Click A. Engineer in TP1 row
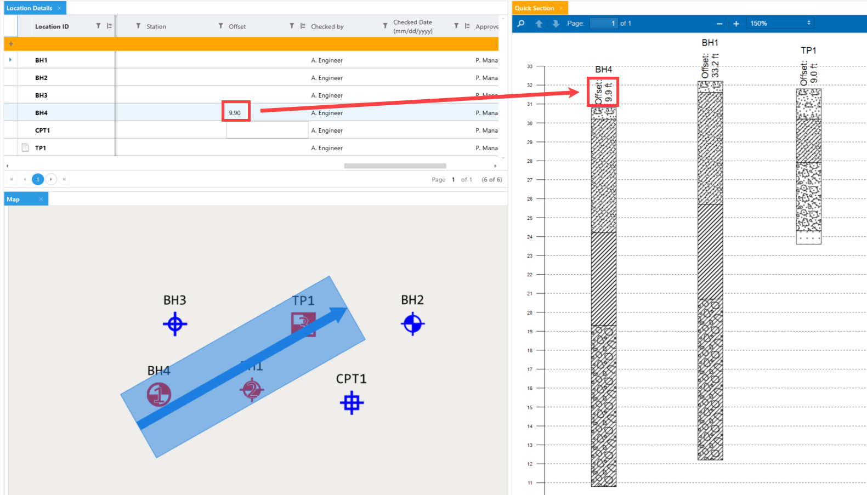 click(327, 148)
